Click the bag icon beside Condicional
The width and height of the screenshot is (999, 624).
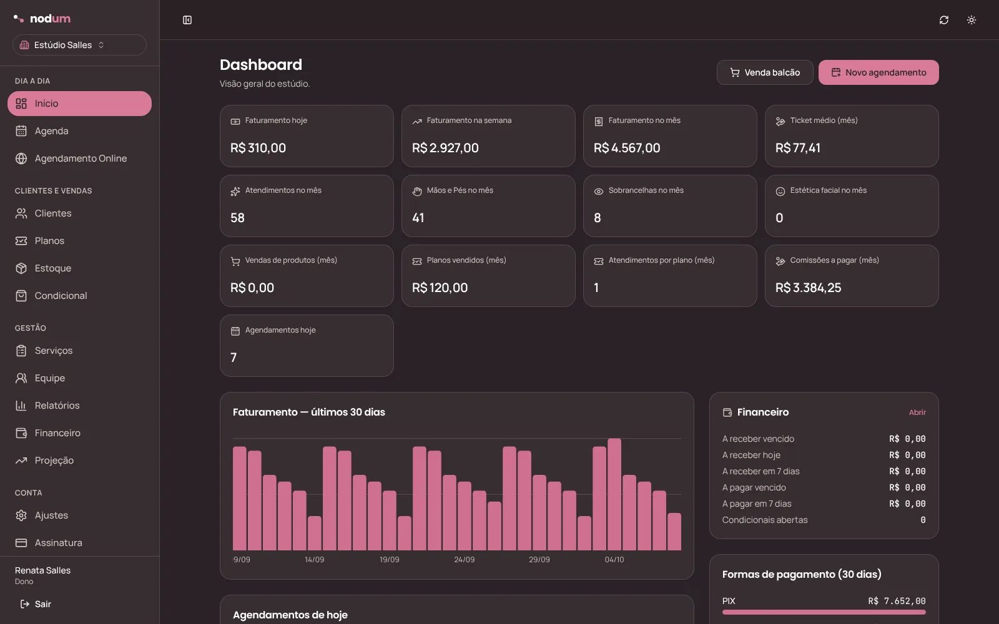click(21, 296)
